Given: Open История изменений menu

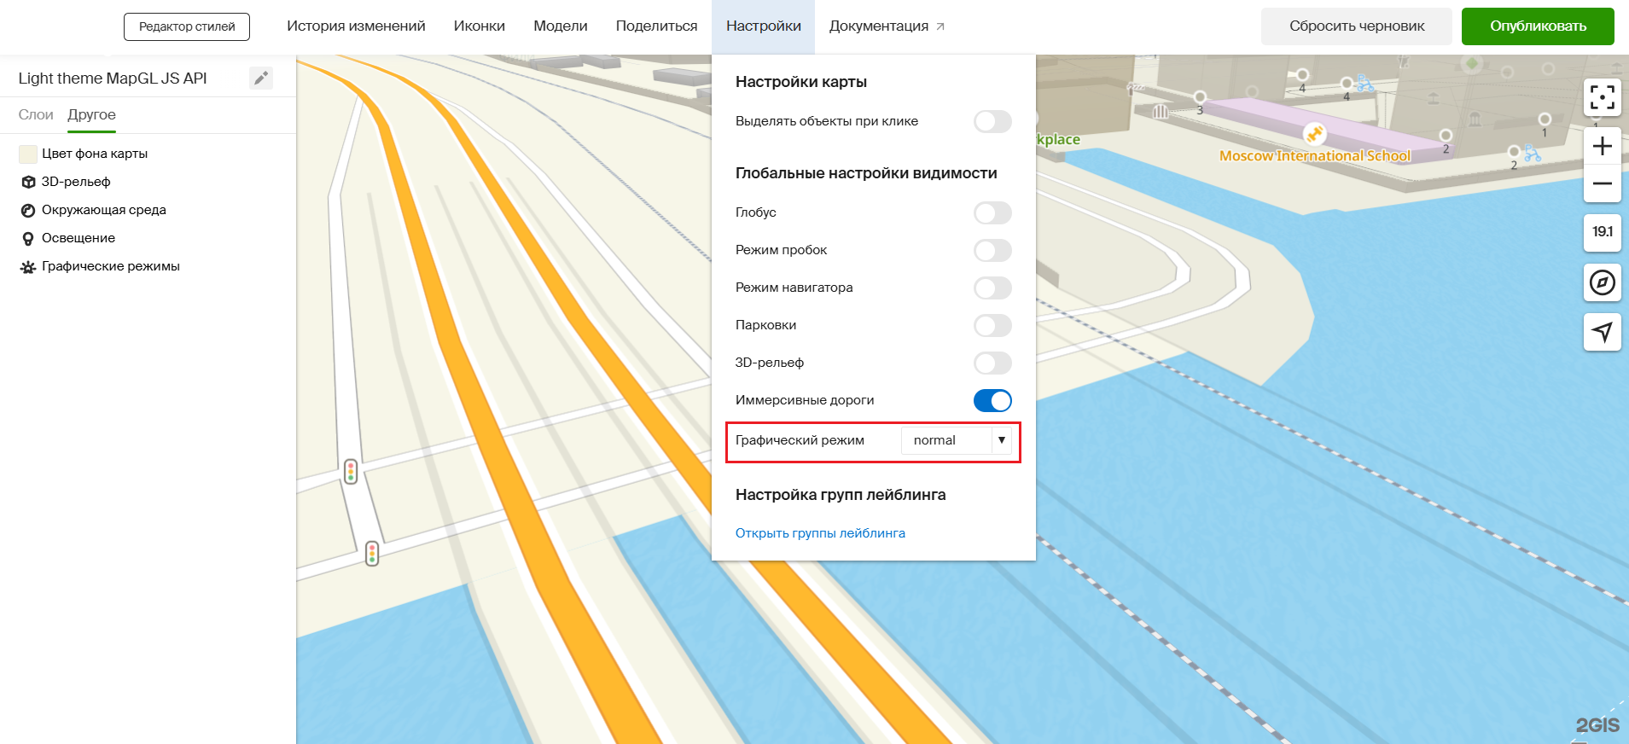Looking at the screenshot, I should (356, 26).
